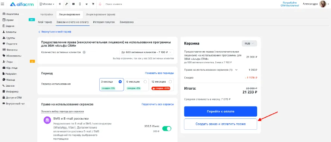Open Задачи in sidebar
The height and width of the screenshot is (142, 331).
[10, 26]
